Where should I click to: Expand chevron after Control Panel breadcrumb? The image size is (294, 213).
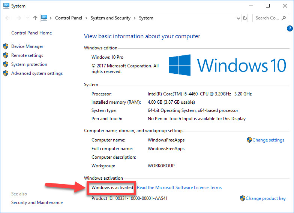(x=86, y=18)
